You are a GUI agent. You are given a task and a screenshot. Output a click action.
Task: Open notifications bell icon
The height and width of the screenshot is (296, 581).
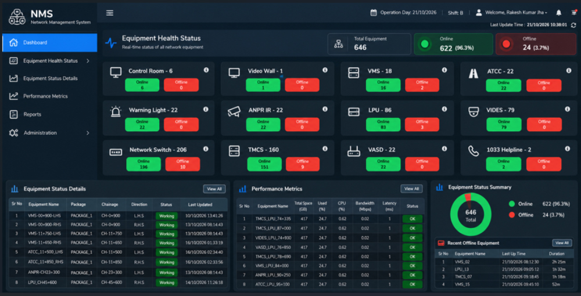559,13
